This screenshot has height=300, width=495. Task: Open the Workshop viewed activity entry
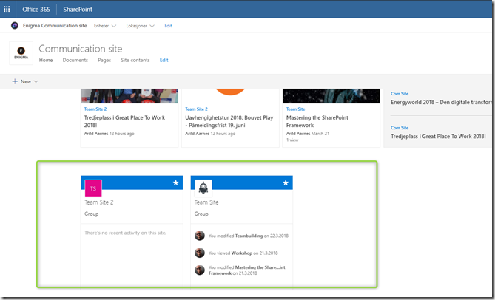point(243,253)
